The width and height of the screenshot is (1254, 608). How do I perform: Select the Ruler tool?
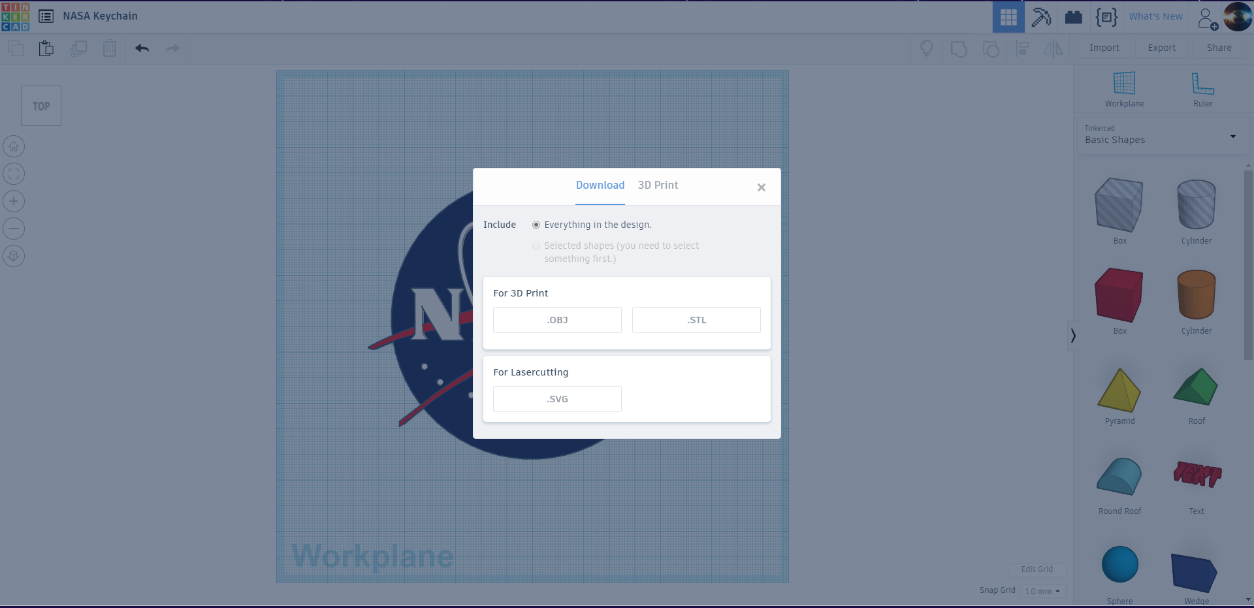(1202, 89)
